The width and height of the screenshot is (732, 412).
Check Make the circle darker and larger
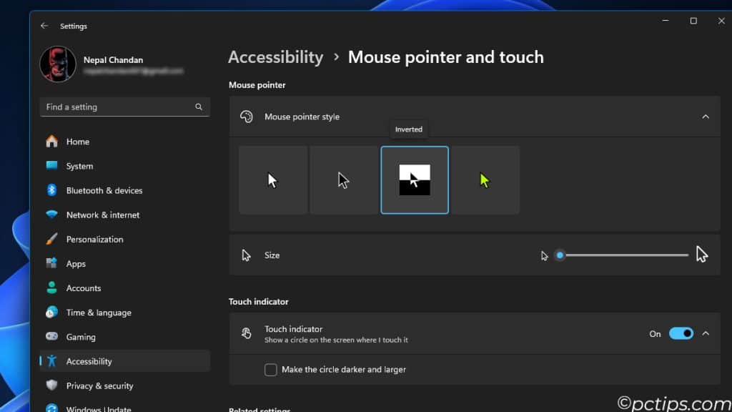pyautogui.click(x=271, y=370)
